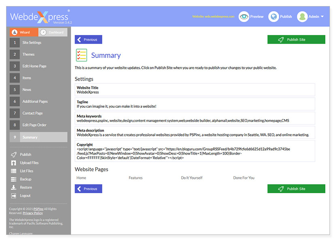Screen dimensions: 336x241
Task: Click the Publish text in header
Action: (x=286, y=17)
